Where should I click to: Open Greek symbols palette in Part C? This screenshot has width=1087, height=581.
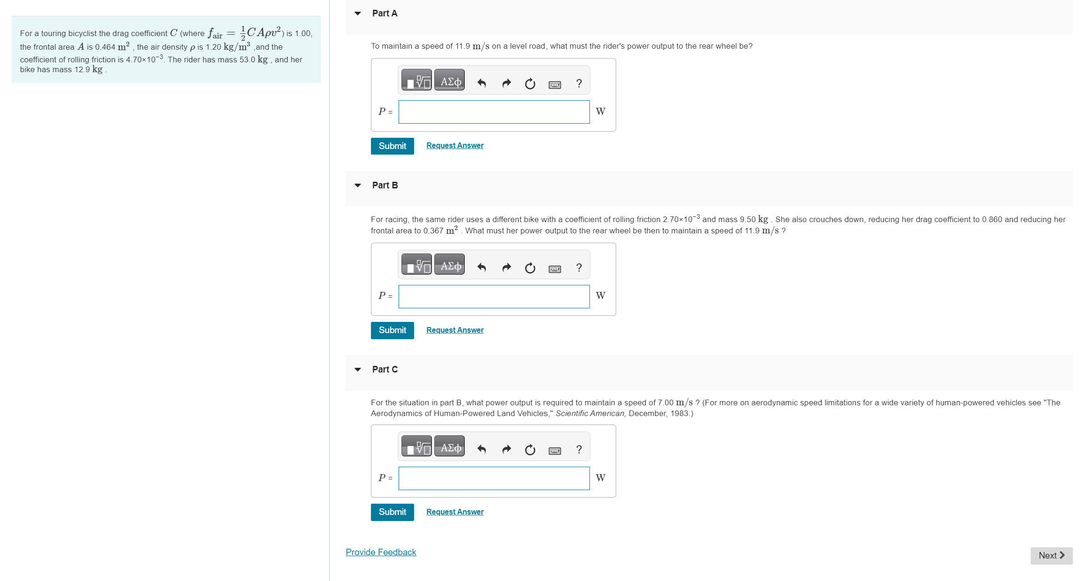(450, 446)
